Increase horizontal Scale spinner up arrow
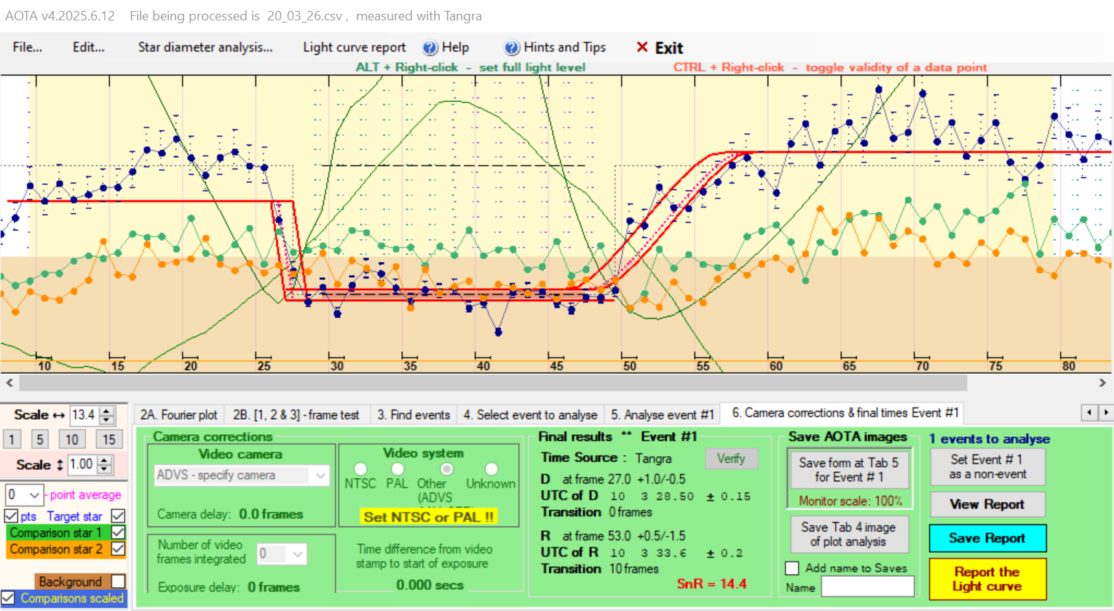 click(107, 411)
